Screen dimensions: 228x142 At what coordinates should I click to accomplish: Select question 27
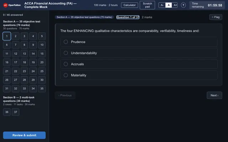[16, 80]
